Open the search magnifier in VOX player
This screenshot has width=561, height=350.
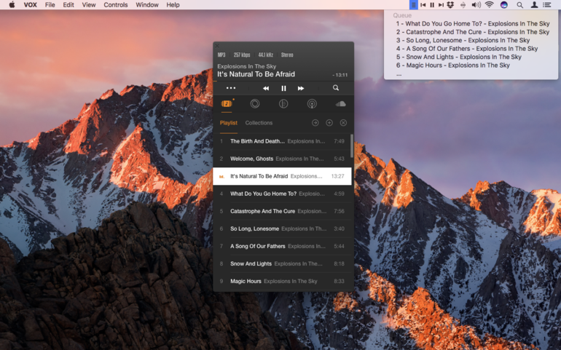click(x=336, y=88)
